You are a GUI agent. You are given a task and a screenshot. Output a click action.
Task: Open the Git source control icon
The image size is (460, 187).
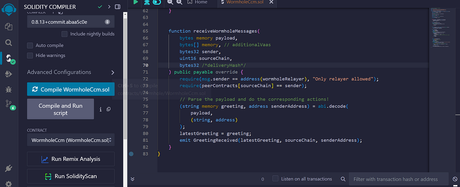(x=9, y=104)
